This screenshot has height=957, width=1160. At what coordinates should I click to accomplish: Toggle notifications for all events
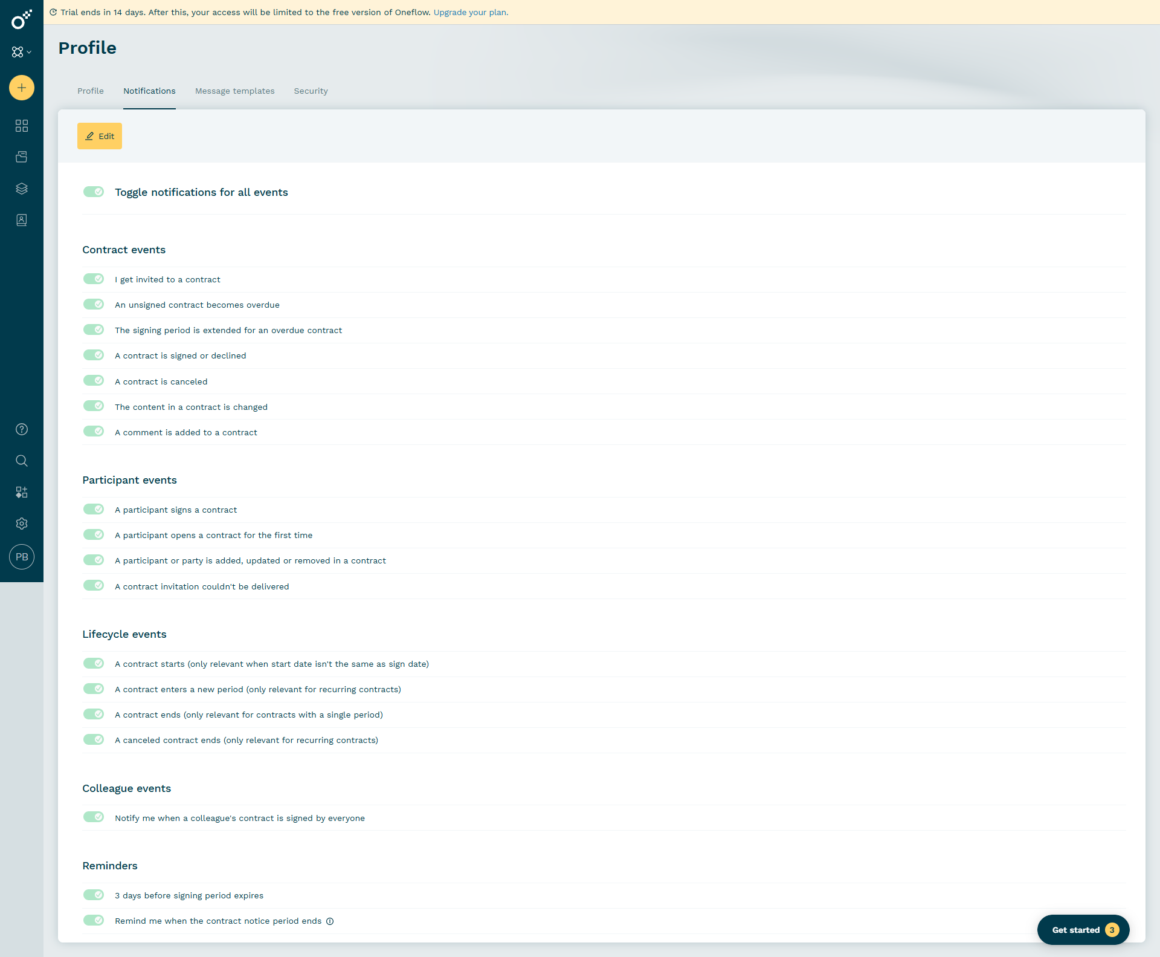[94, 192]
